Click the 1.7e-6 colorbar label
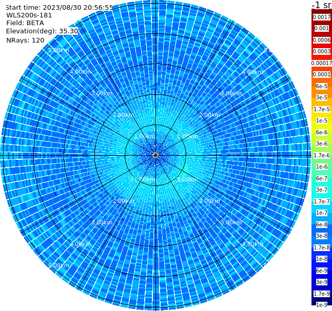This screenshot has width=332, height=311. point(322,155)
